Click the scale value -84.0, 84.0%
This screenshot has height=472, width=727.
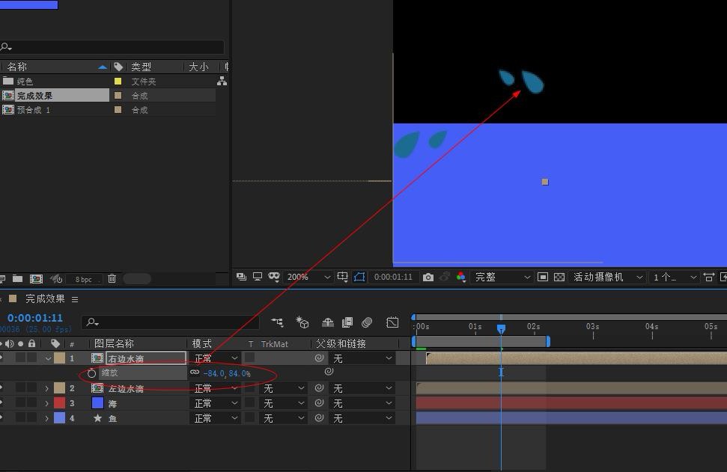point(227,373)
